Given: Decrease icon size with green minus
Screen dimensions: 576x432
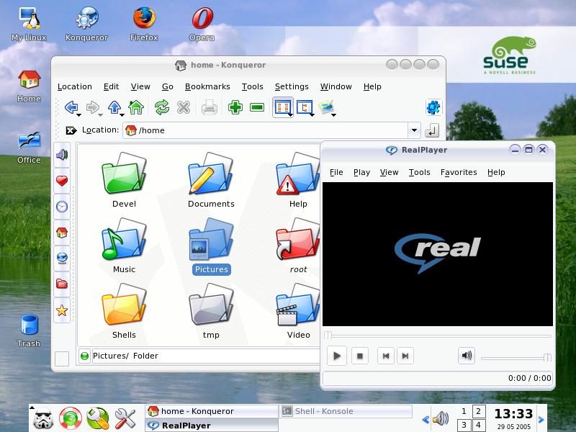Looking at the screenshot, I should click(x=257, y=107).
